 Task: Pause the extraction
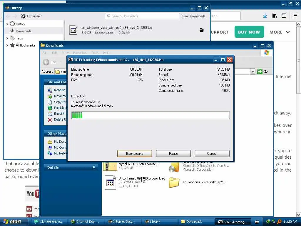coord(173,154)
